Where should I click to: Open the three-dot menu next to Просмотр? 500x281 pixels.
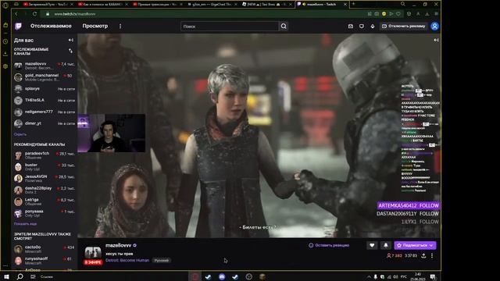[x=120, y=26]
